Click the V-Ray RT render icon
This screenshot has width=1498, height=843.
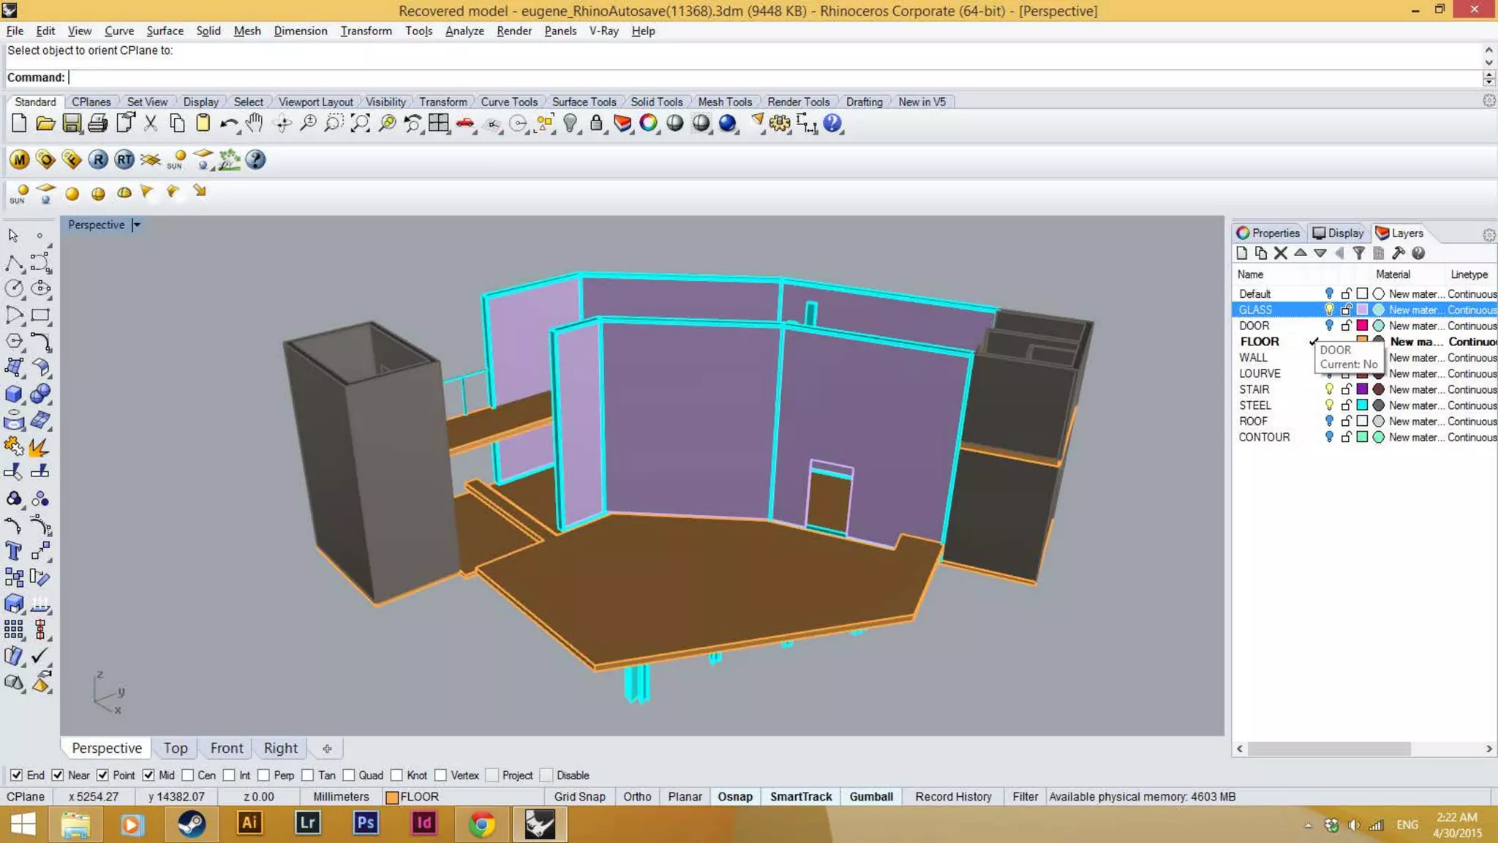coord(124,160)
